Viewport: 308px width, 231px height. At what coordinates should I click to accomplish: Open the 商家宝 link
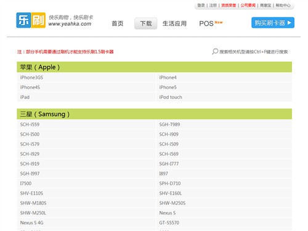point(265,6)
